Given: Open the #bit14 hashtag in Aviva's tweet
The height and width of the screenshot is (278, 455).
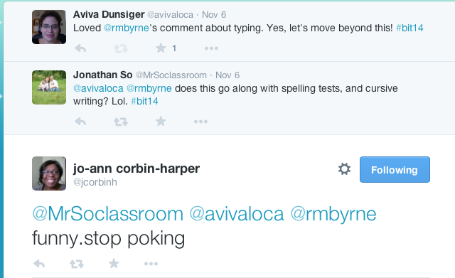Looking at the screenshot, I should pos(409,28).
